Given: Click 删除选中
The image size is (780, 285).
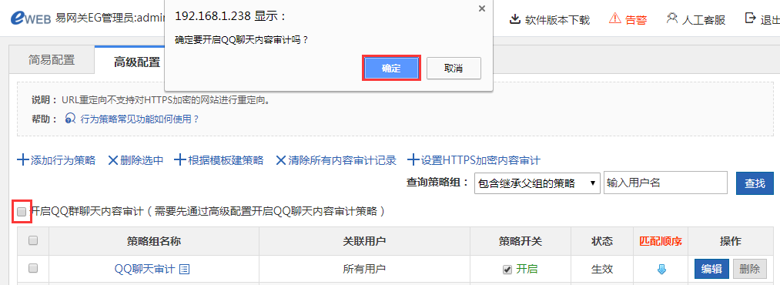Looking at the screenshot, I should point(142,160).
